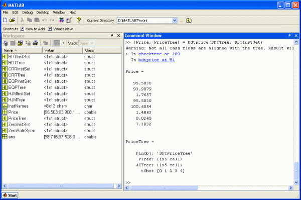This screenshot has height=200, width=301.
Task: Click the Command Window horizontal scroll right arrow
Action: tap(291, 188)
